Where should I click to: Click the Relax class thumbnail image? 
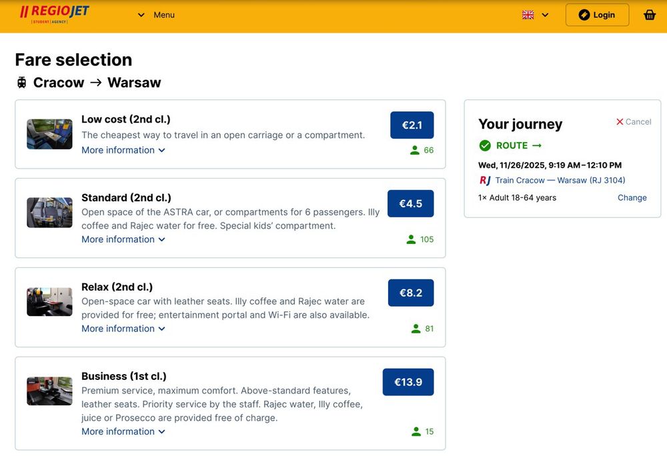[x=49, y=302]
